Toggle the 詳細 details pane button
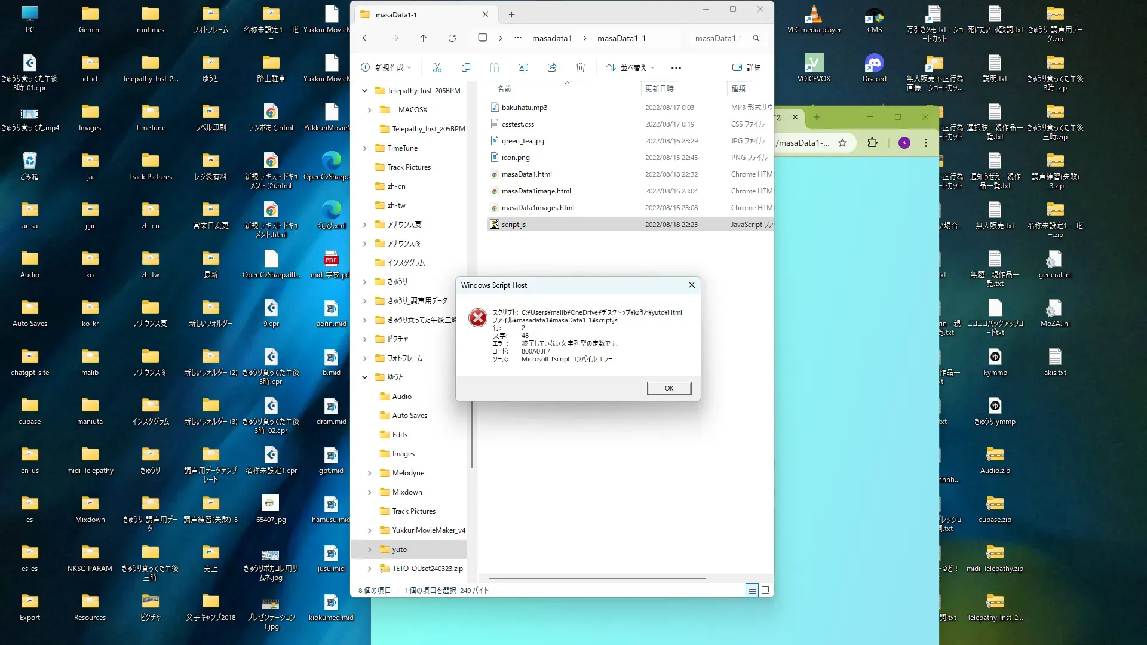The width and height of the screenshot is (1147, 645). (x=747, y=67)
